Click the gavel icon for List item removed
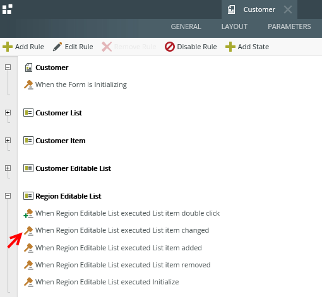Screen dimensions: 322x297 click(x=28, y=265)
